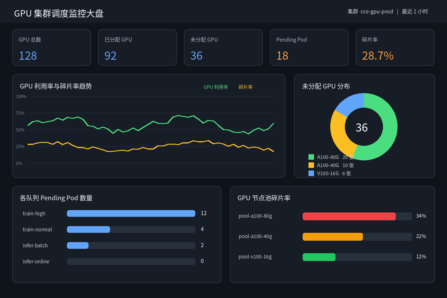
Task: Select the orange pool-a100-40g bar
Action: click(x=333, y=237)
